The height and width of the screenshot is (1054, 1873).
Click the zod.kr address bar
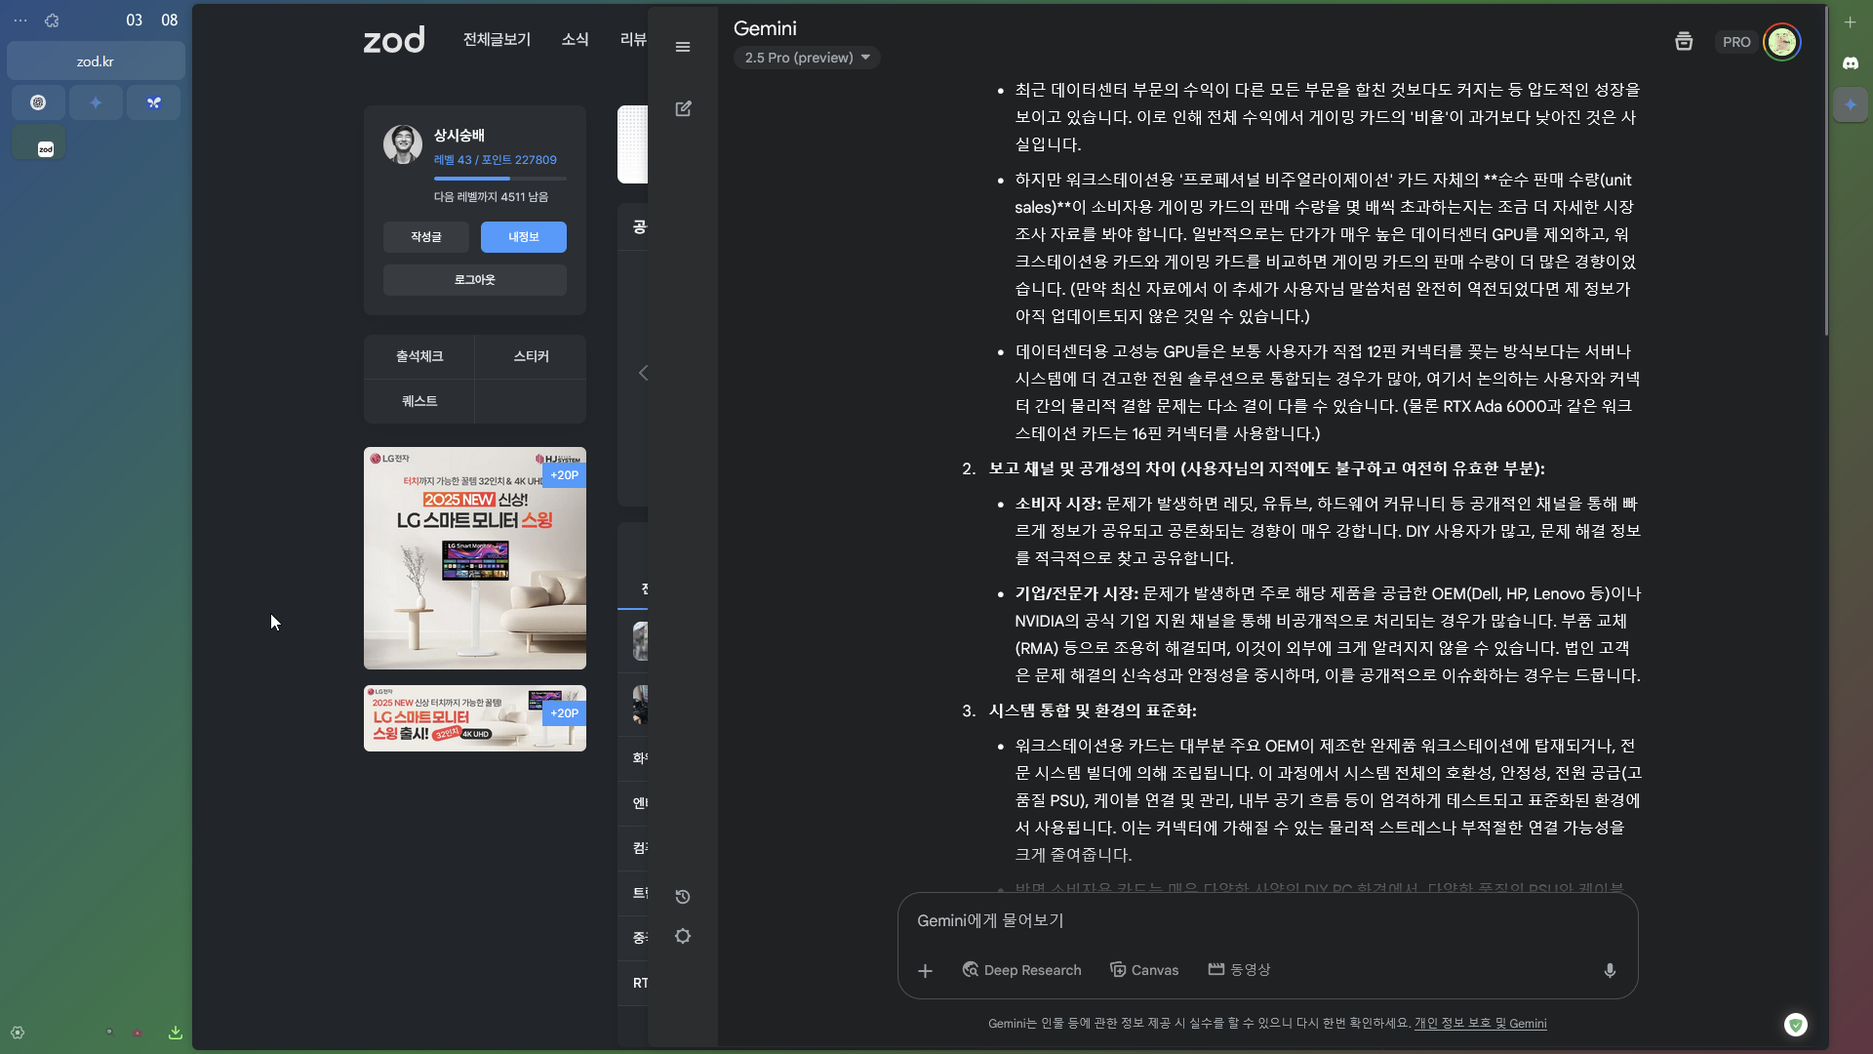tap(96, 61)
